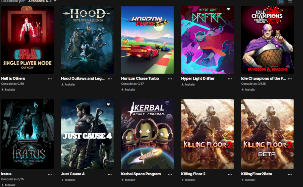This screenshot has height=187, width=303.
Task: Toggle favorite heart on Just Cause 4
Action: pyautogui.click(x=108, y=104)
